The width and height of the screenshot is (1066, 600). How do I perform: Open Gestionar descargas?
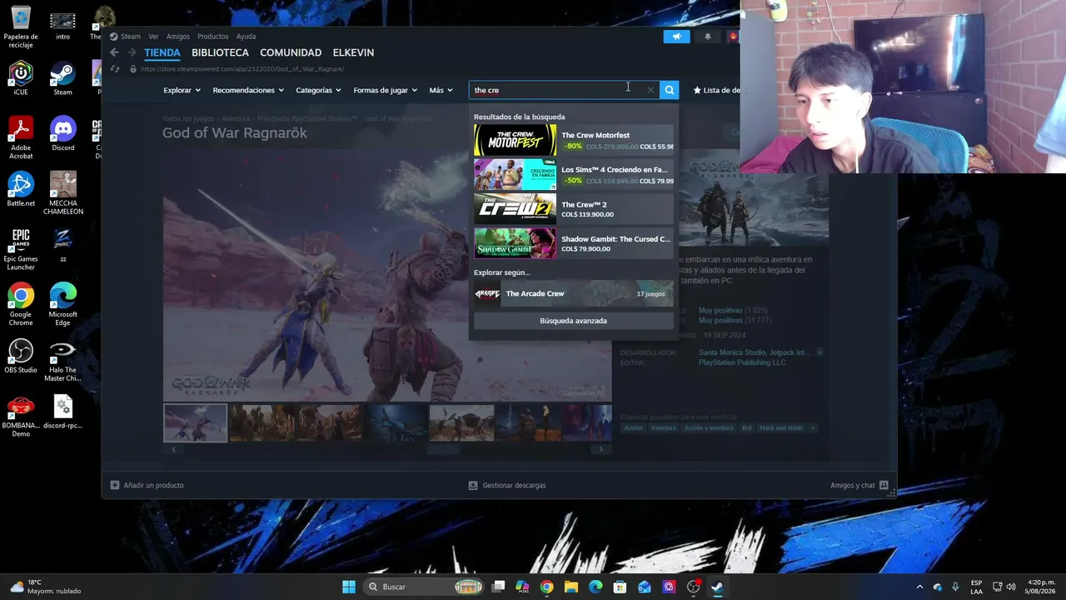(507, 485)
